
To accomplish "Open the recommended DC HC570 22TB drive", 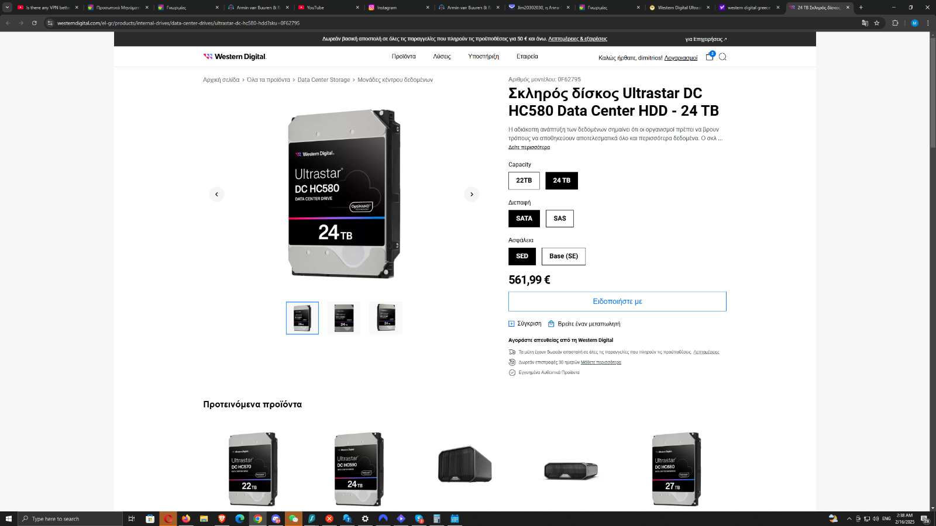I will [253, 469].
